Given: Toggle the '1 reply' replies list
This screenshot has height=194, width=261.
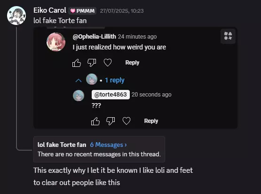Looking at the screenshot, I should (115, 81).
